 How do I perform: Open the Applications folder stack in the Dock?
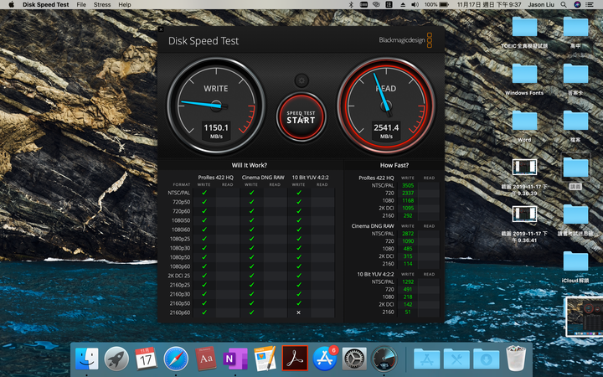coord(426,359)
